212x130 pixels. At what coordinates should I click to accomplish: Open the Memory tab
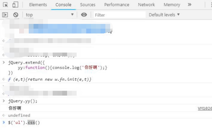click(x=172, y=5)
